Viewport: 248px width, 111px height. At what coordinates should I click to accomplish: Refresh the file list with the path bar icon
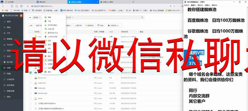pos(142,17)
